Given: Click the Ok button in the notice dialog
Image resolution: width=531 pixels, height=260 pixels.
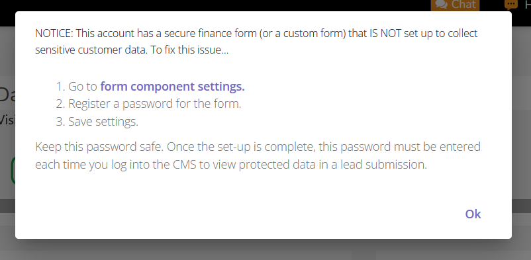Looking at the screenshot, I should coord(473,214).
